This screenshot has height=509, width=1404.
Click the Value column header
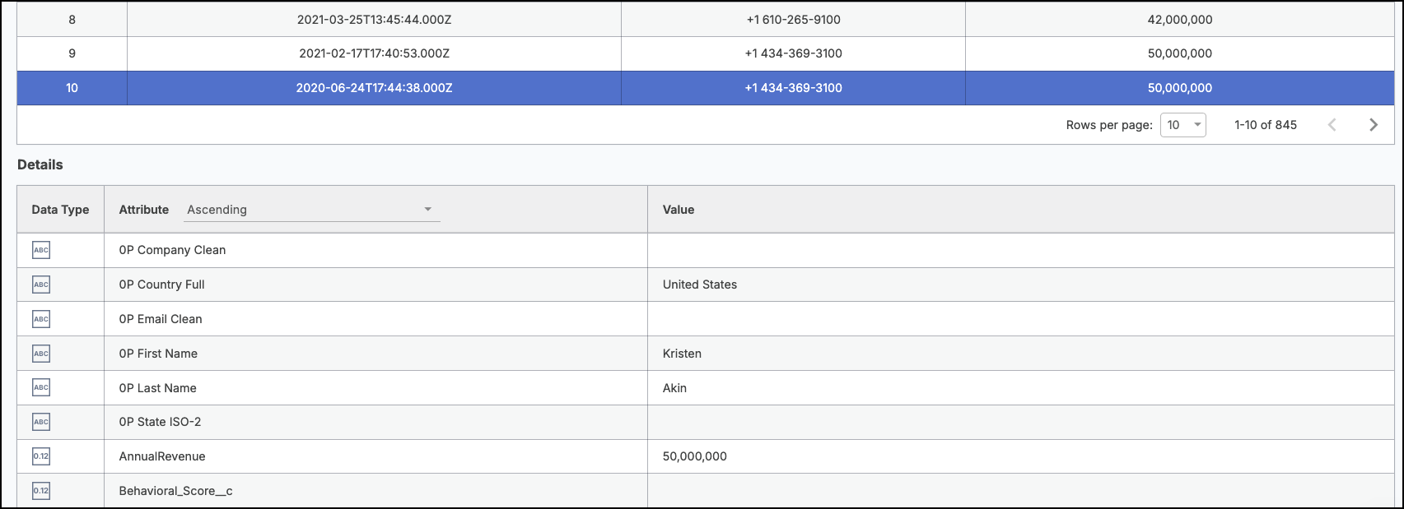(679, 210)
